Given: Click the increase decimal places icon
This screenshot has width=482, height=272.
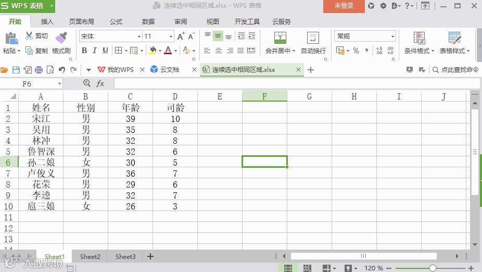Looking at the screenshot, I should point(379,51).
